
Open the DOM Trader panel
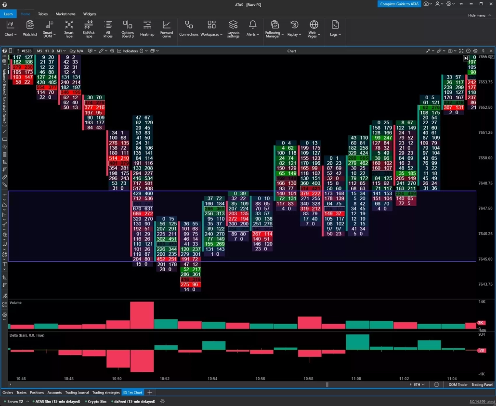tap(458, 384)
